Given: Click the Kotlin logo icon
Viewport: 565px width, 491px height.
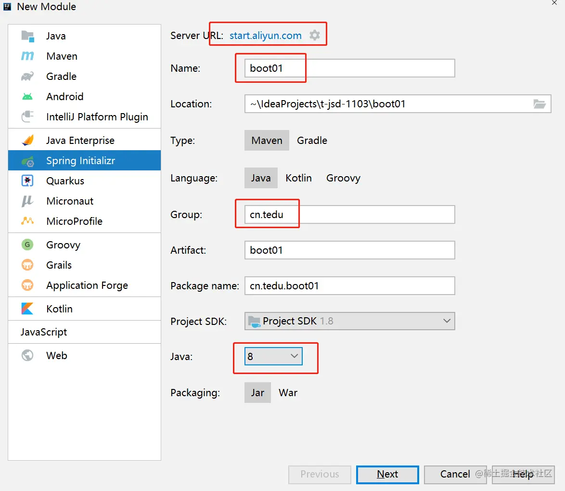Looking at the screenshot, I should click(27, 309).
